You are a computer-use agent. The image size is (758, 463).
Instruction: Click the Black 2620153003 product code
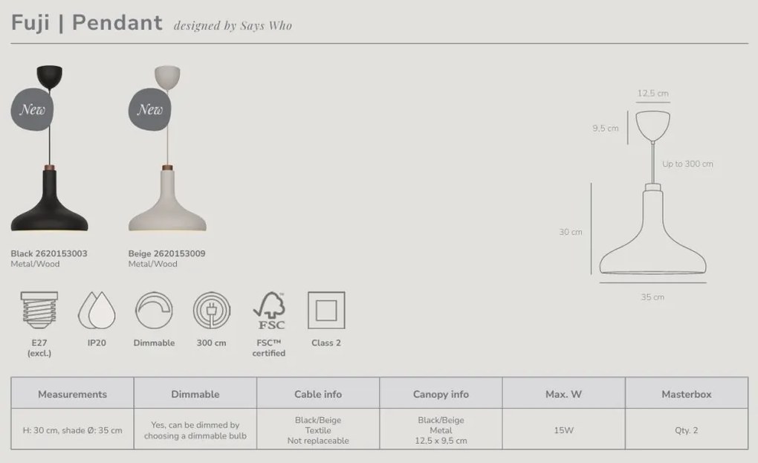point(49,253)
